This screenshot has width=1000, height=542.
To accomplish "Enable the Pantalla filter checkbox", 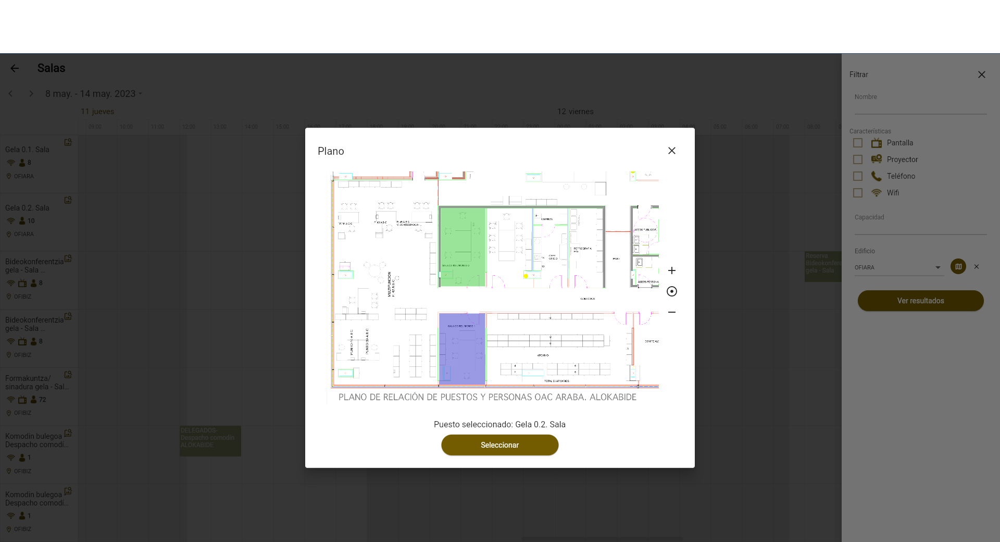I will click(858, 143).
